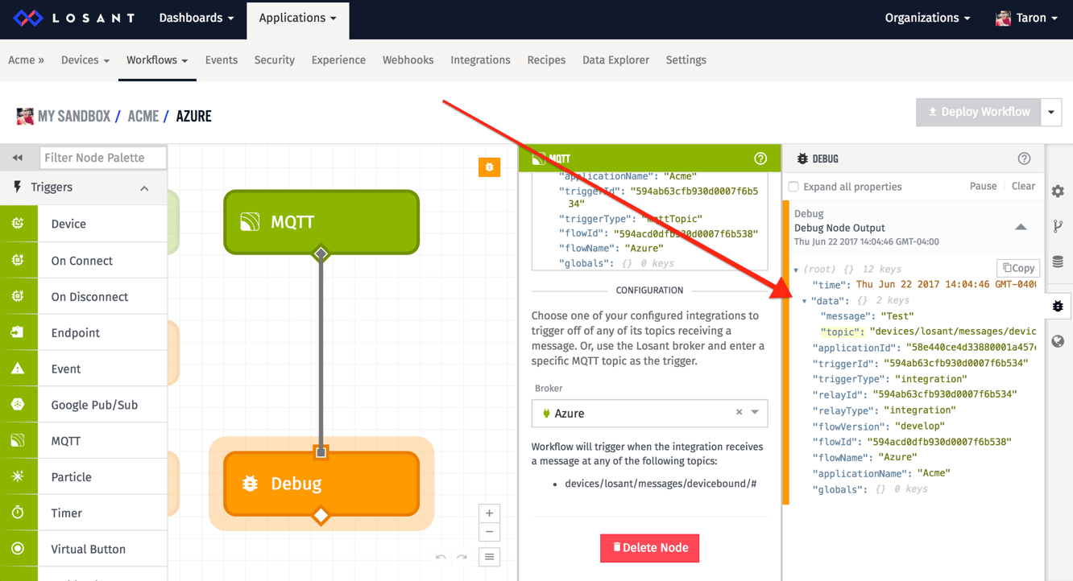Open the storage database icon in right sidebar

click(x=1058, y=262)
